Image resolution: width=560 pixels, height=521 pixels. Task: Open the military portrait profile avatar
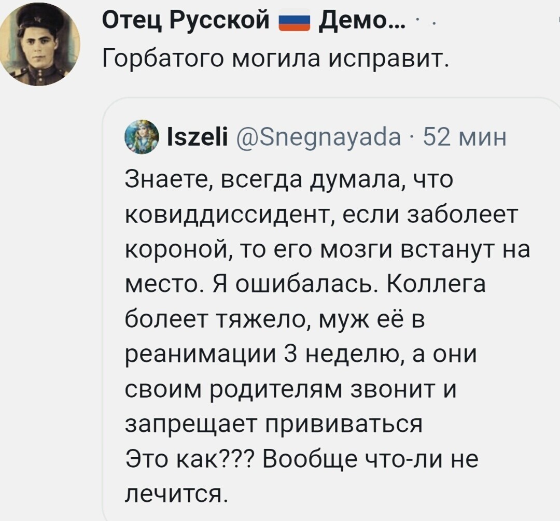(x=40, y=45)
